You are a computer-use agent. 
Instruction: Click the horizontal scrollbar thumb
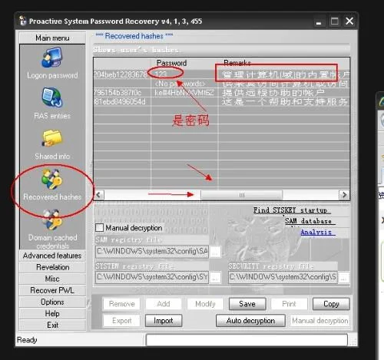[242, 195]
